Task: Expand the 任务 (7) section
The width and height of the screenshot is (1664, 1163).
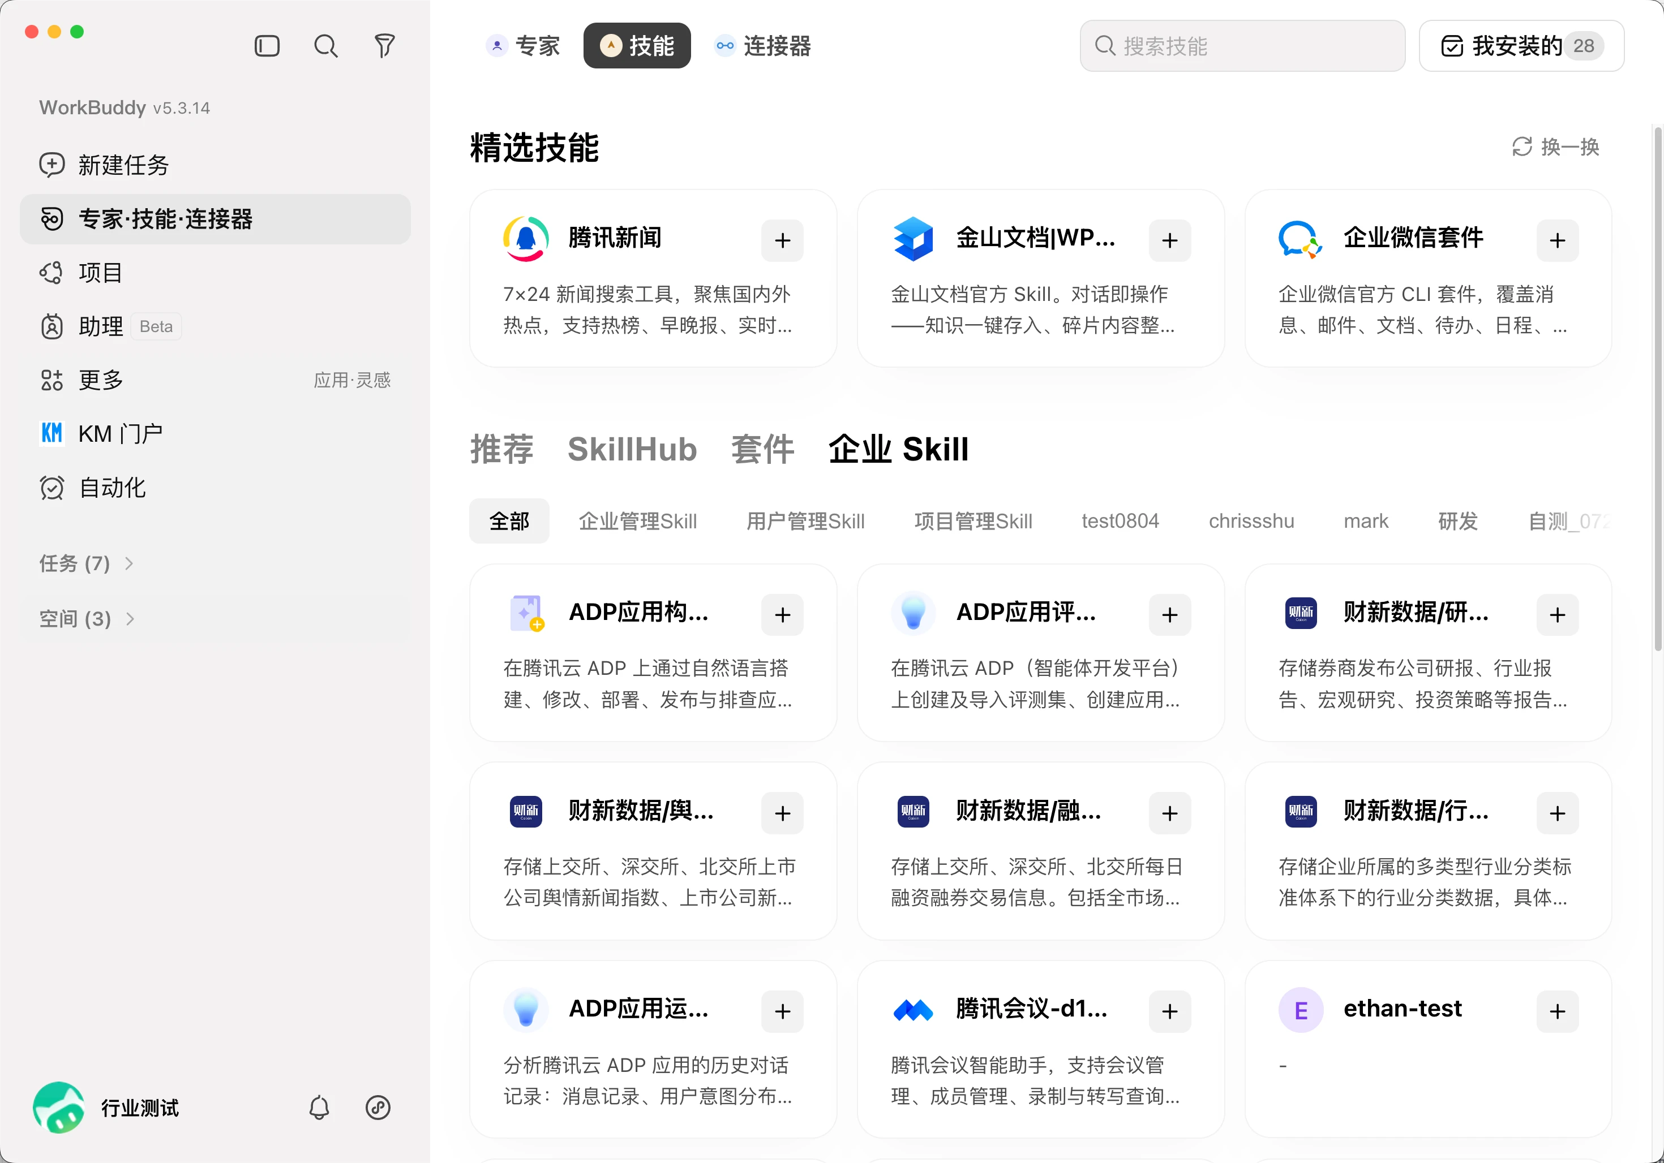Action: (86, 563)
